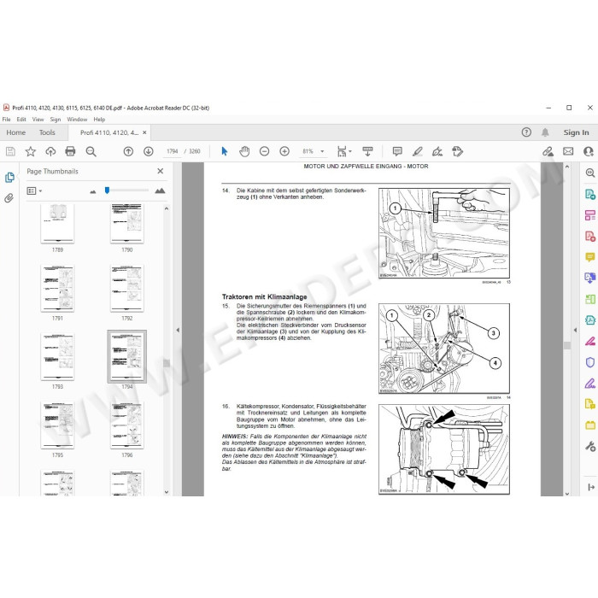This screenshot has width=598, height=598.
Task: Expand the right tools pane
Action: click(x=591, y=487)
